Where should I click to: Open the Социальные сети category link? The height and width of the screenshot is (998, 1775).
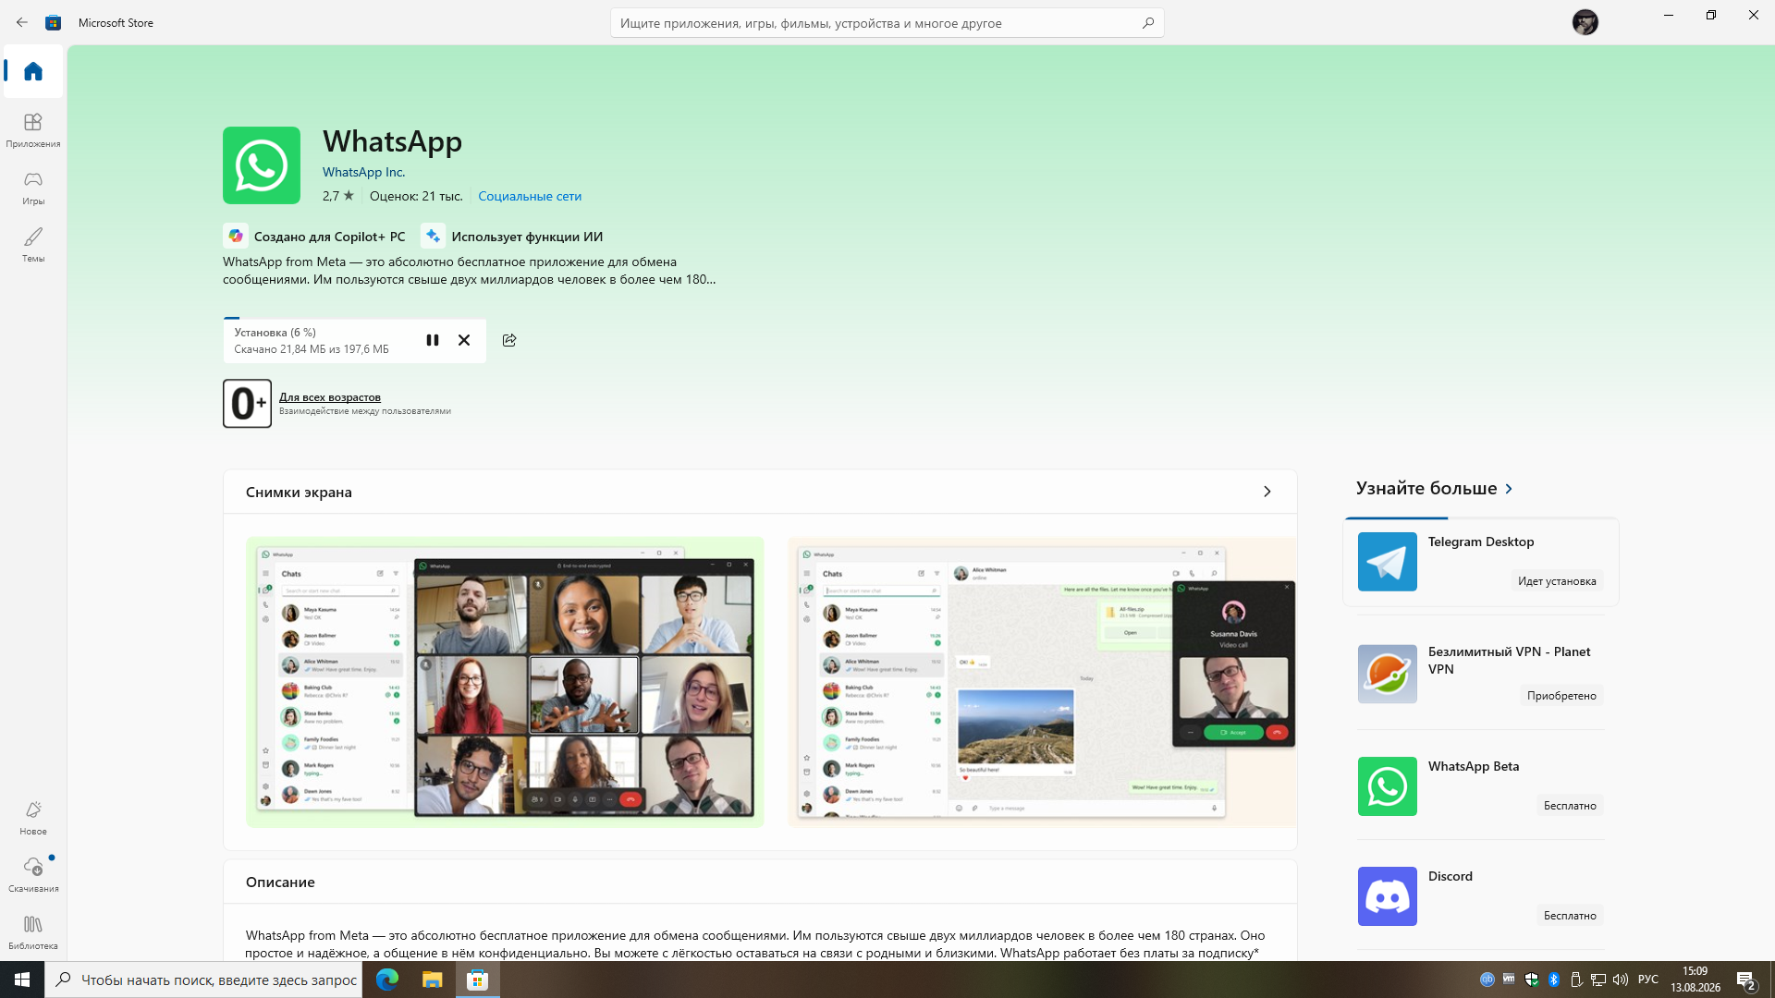530,196
